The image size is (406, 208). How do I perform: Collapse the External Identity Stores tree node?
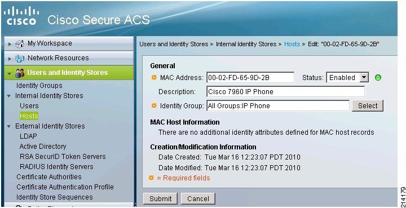pyautogui.click(x=9, y=126)
